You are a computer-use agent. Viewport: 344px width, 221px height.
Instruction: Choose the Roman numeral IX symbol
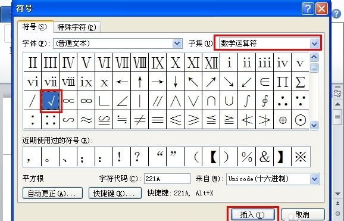click(158, 63)
